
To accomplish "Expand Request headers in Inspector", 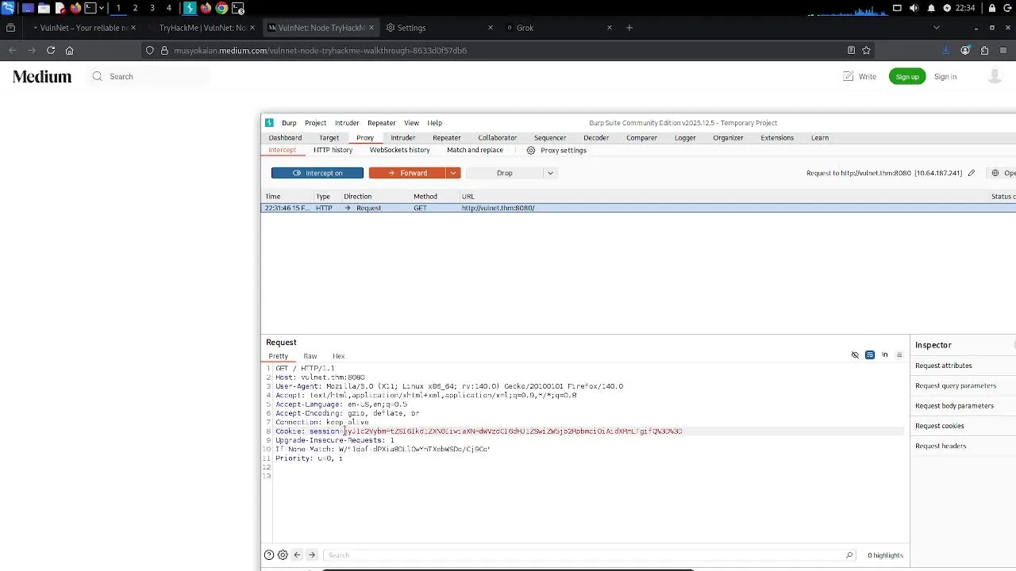I will 940,446.
